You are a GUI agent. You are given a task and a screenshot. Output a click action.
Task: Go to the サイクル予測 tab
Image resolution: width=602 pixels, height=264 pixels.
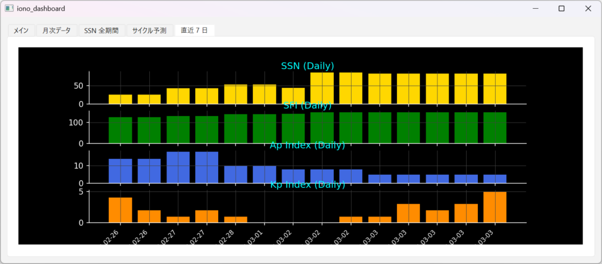149,30
